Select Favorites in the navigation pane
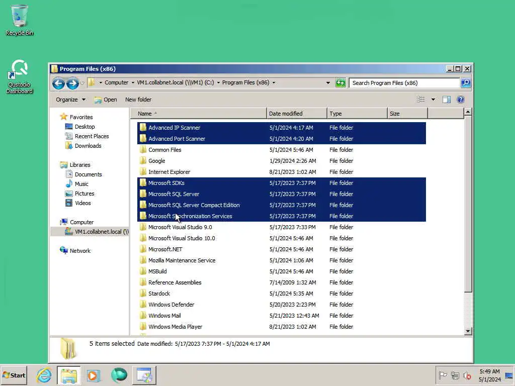This screenshot has height=386, width=515. click(76, 117)
